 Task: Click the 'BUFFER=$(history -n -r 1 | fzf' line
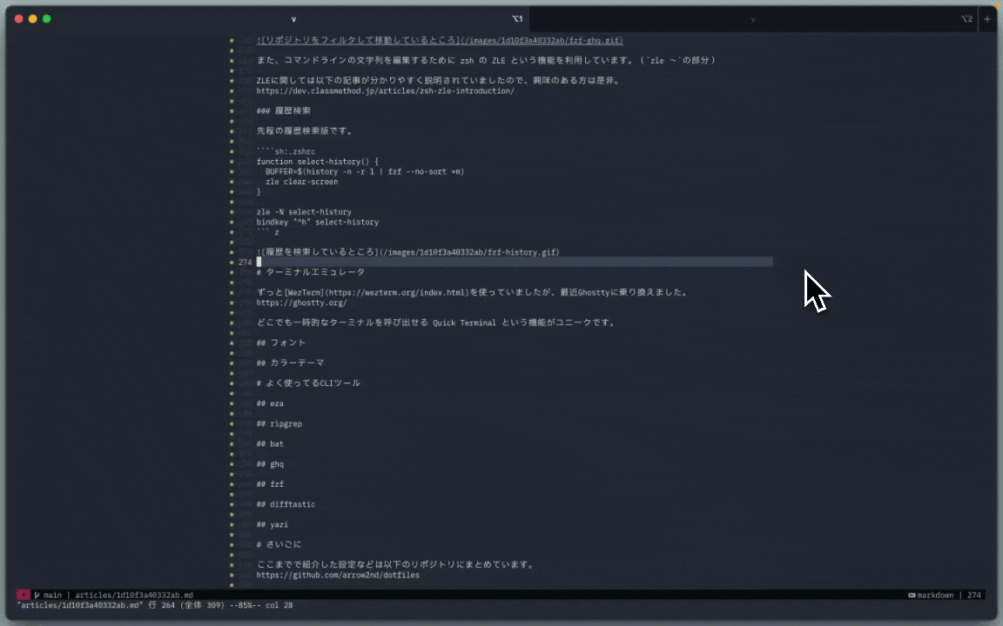coord(365,172)
